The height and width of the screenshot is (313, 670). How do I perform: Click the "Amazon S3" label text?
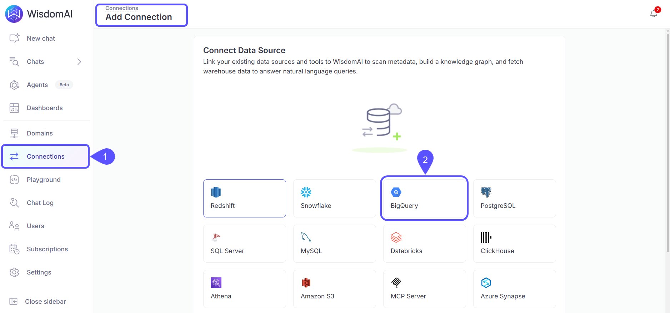[317, 296]
